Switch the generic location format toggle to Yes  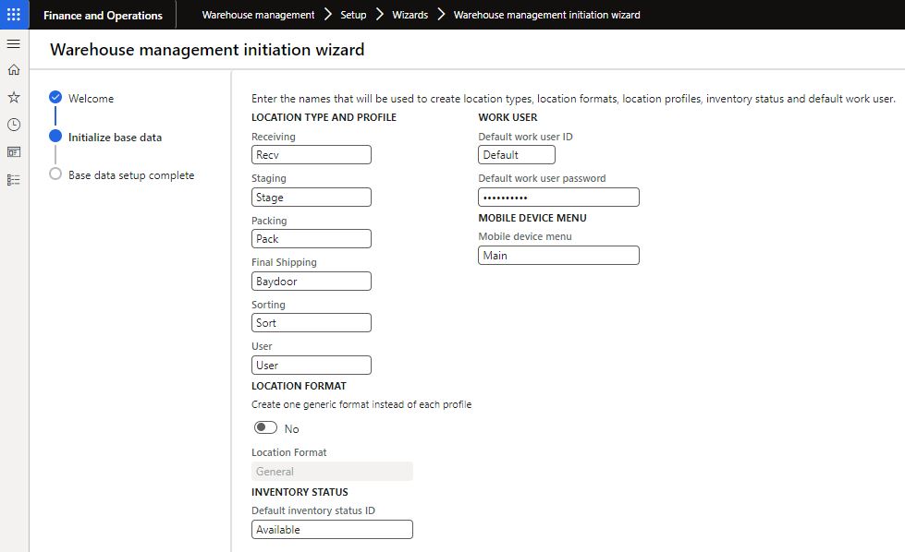coord(267,427)
